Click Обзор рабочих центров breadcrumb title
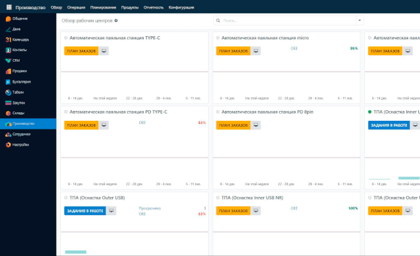This screenshot has width=420, height=256. coord(87,20)
